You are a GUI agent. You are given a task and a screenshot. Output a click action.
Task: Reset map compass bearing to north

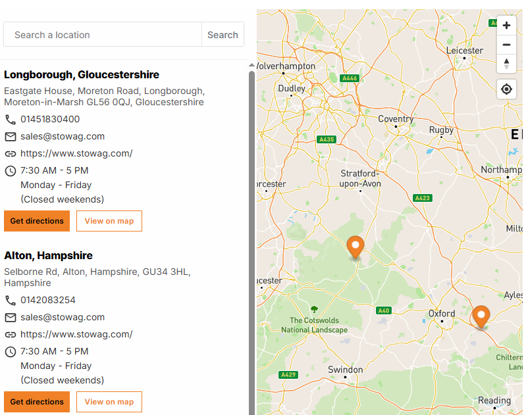pyautogui.click(x=506, y=63)
